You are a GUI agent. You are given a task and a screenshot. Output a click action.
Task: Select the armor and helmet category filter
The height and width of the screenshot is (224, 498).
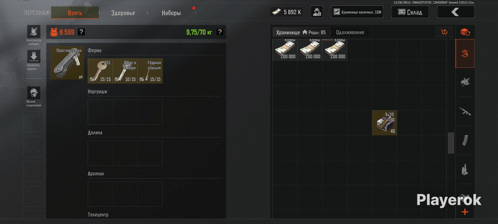(x=465, y=82)
